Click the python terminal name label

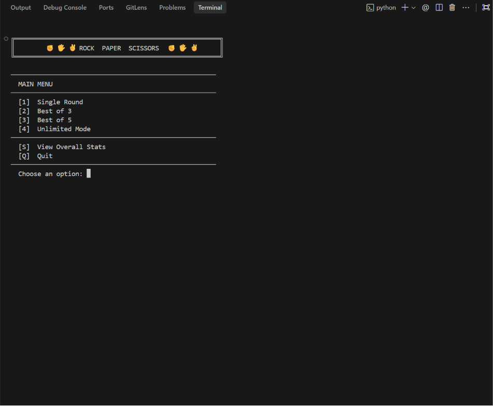point(386,8)
